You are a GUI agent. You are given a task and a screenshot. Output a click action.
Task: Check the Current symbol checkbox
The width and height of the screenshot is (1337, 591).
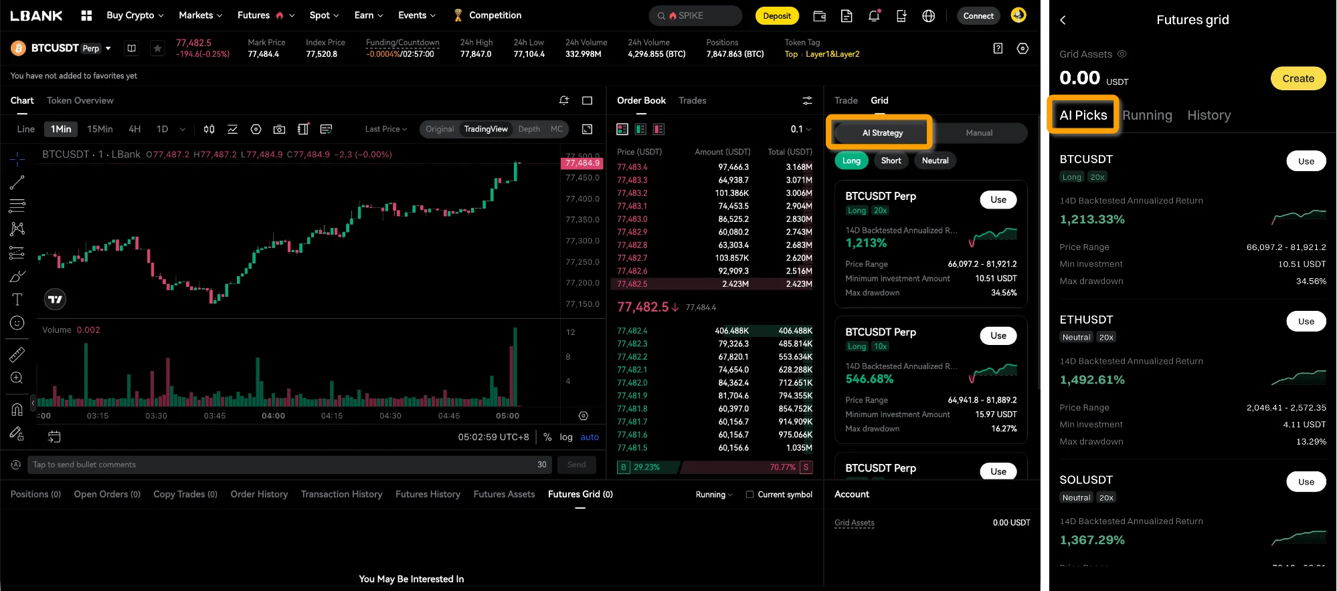(x=749, y=495)
